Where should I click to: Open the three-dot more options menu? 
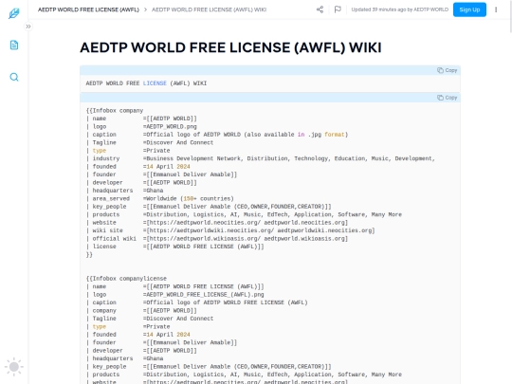pyautogui.click(x=496, y=9)
